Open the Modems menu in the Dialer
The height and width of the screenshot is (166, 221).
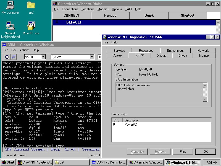(x=103, y=9)
